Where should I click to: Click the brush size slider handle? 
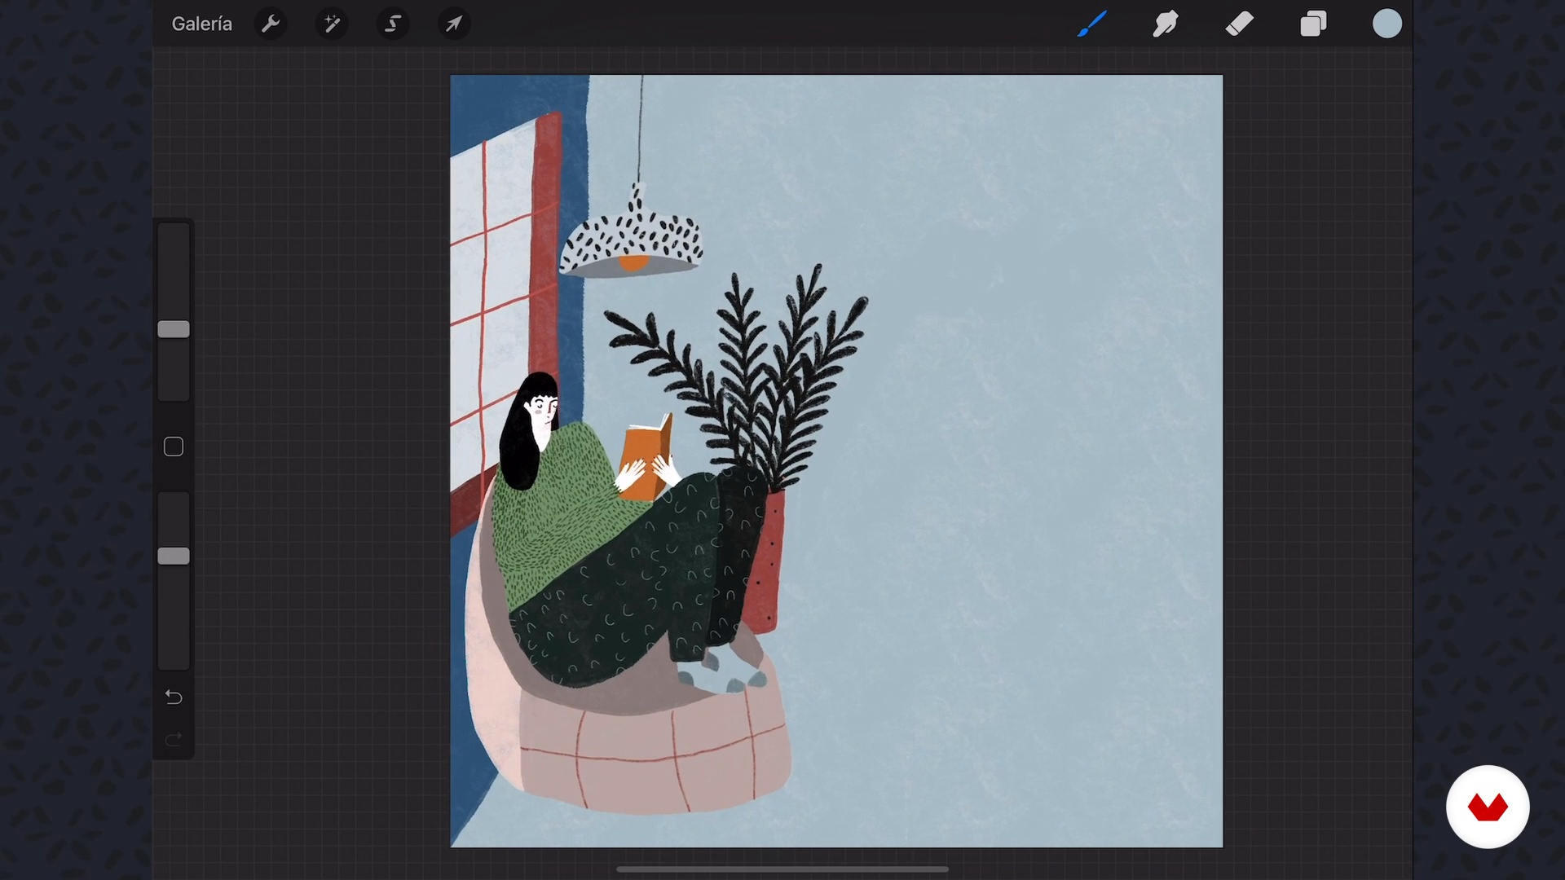(174, 329)
